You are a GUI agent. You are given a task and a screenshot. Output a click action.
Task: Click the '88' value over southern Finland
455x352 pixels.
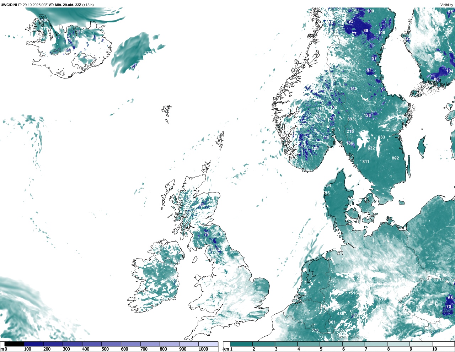tap(436, 79)
